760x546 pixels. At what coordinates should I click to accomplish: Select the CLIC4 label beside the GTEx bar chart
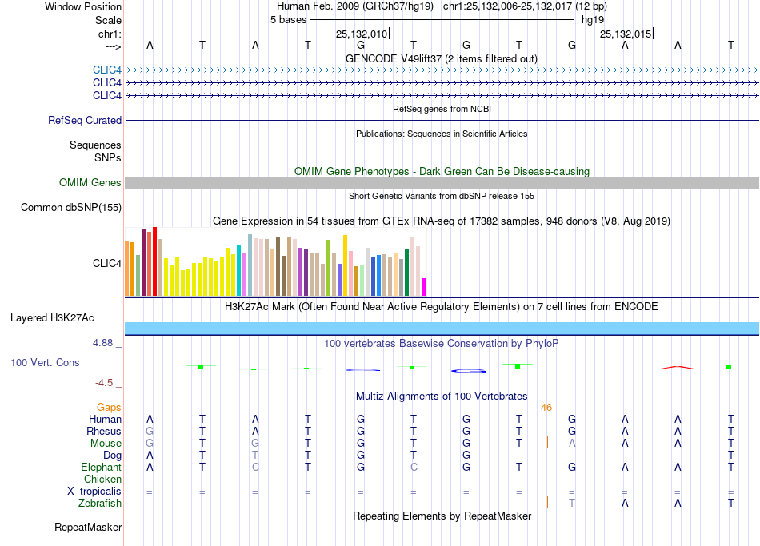(106, 264)
